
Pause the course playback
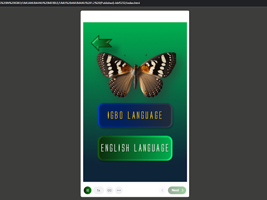(88, 190)
